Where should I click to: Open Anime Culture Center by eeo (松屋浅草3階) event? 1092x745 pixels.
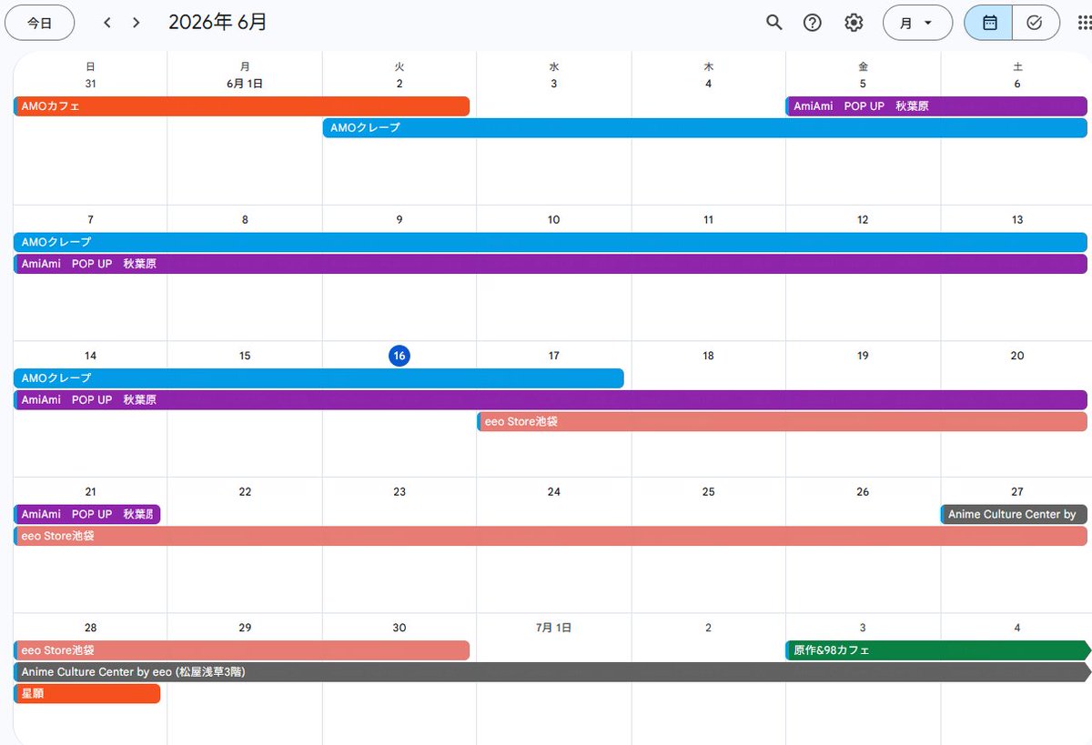pyautogui.click(x=552, y=672)
